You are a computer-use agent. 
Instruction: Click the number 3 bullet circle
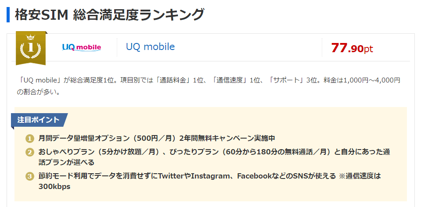[29, 177]
